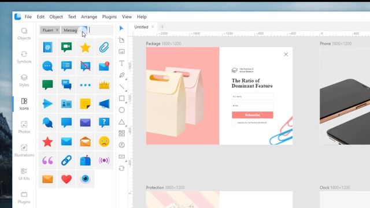Select the Pen tool
The height and width of the screenshot is (208, 370).
tap(121, 75)
